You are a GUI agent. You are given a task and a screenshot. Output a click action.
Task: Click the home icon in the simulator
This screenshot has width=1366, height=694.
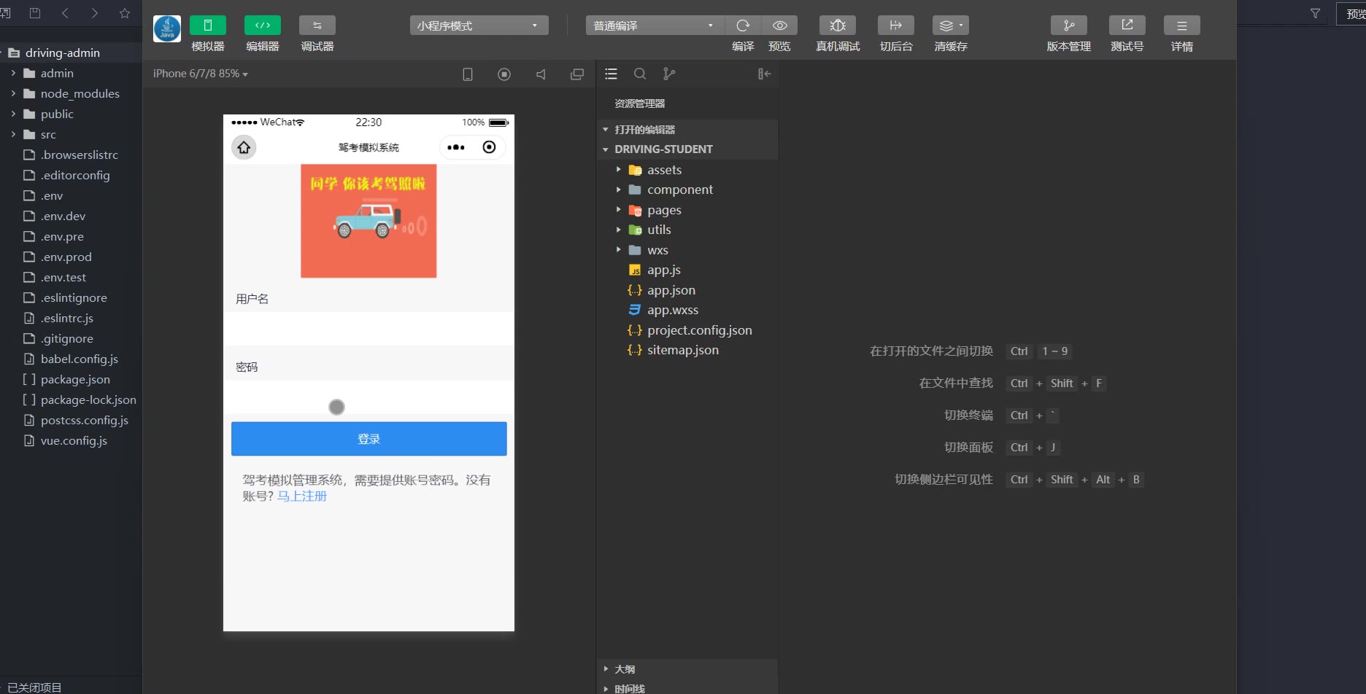point(244,147)
